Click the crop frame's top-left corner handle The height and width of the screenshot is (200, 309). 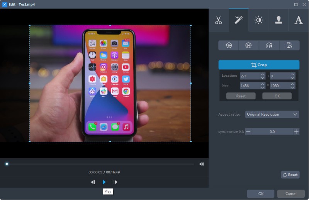[x=30, y=25]
